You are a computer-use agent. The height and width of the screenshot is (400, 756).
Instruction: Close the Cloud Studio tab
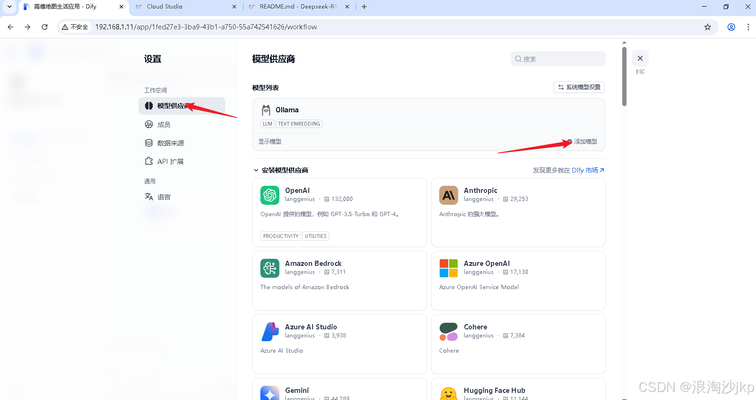pos(234,7)
